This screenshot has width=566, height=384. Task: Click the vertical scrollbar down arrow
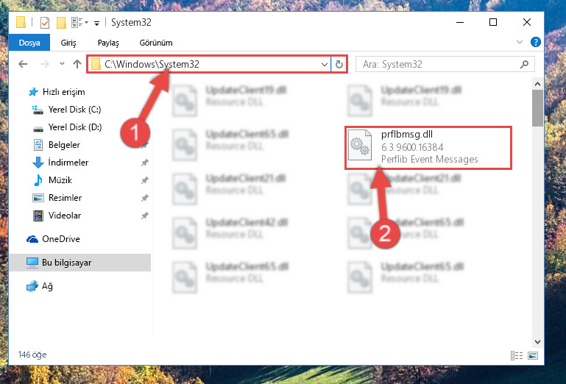pyautogui.click(x=537, y=341)
